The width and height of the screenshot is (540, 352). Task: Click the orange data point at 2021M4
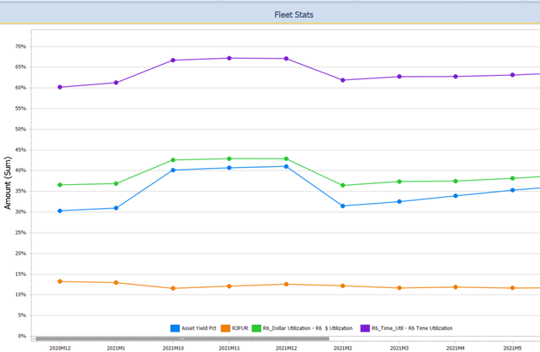click(x=456, y=287)
